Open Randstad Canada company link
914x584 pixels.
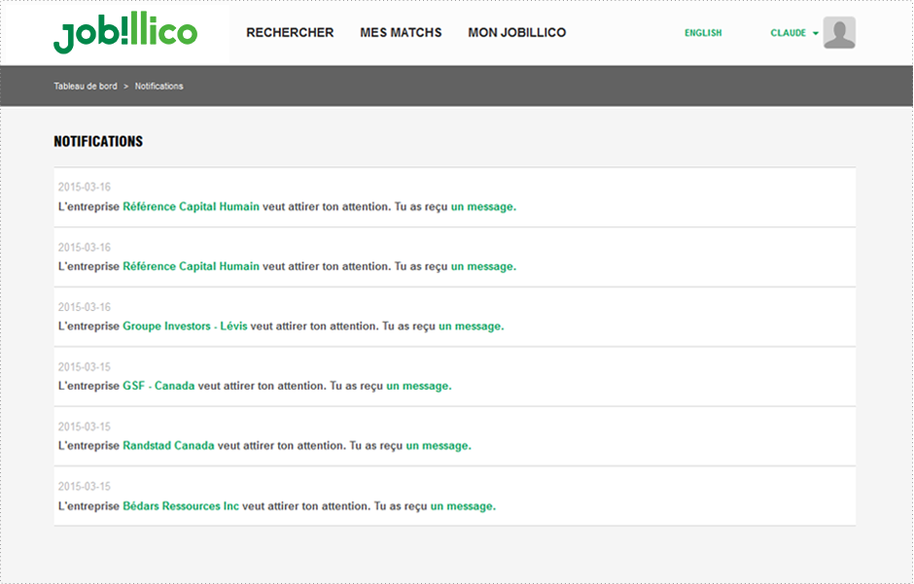(x=168, y=446)
